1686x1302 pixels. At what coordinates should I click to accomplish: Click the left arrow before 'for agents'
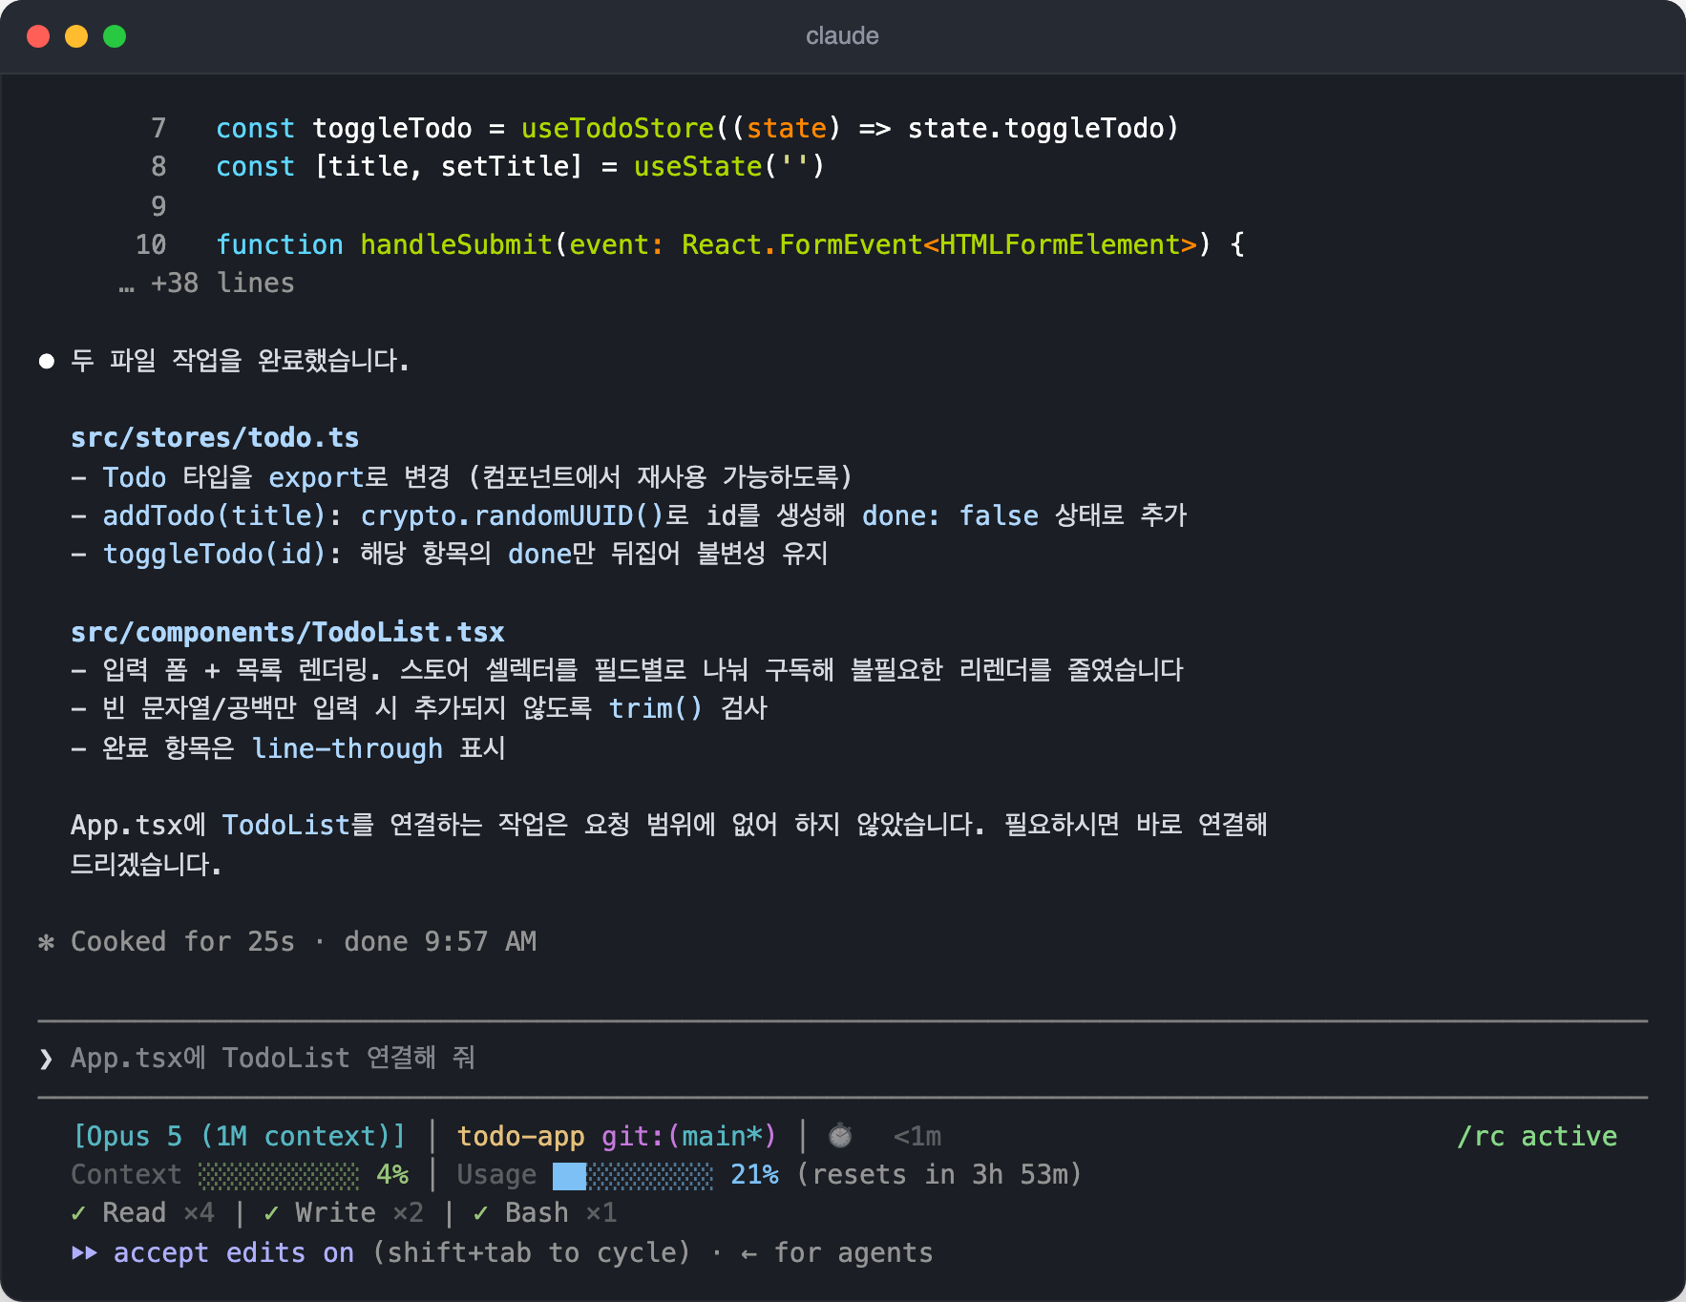coord(749,1253)
